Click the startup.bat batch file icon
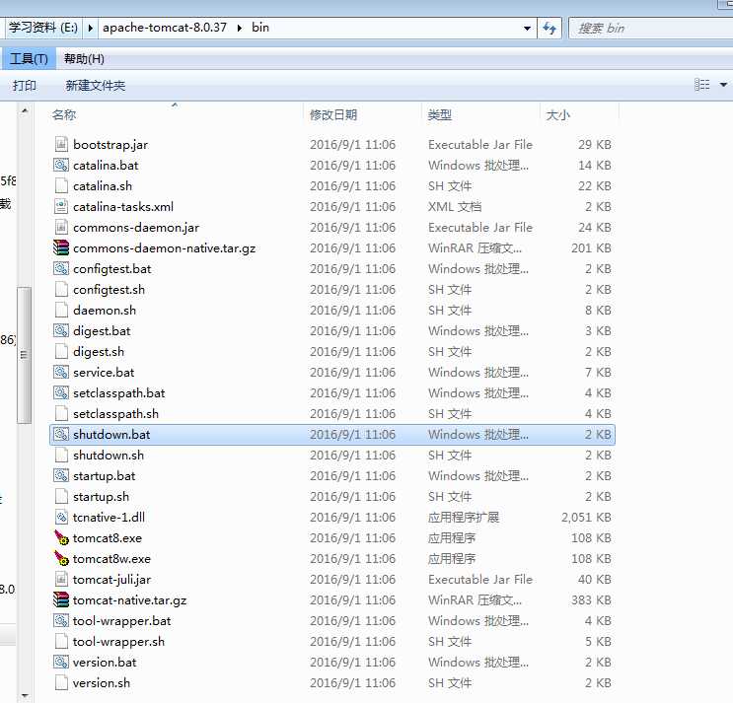 tap(61, 475)
